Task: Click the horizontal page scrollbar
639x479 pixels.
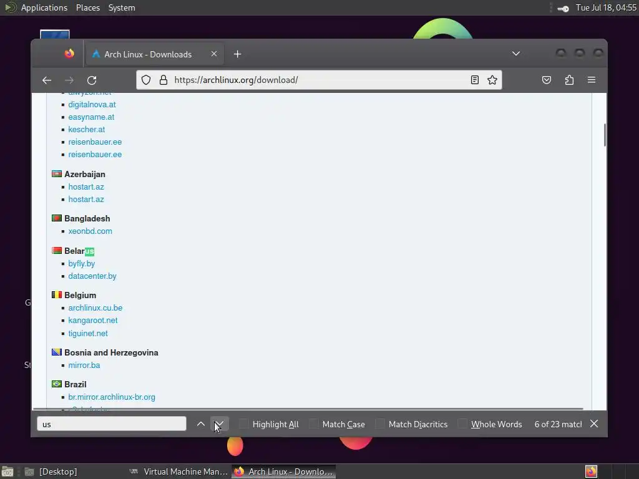Action: click(308, 409)
